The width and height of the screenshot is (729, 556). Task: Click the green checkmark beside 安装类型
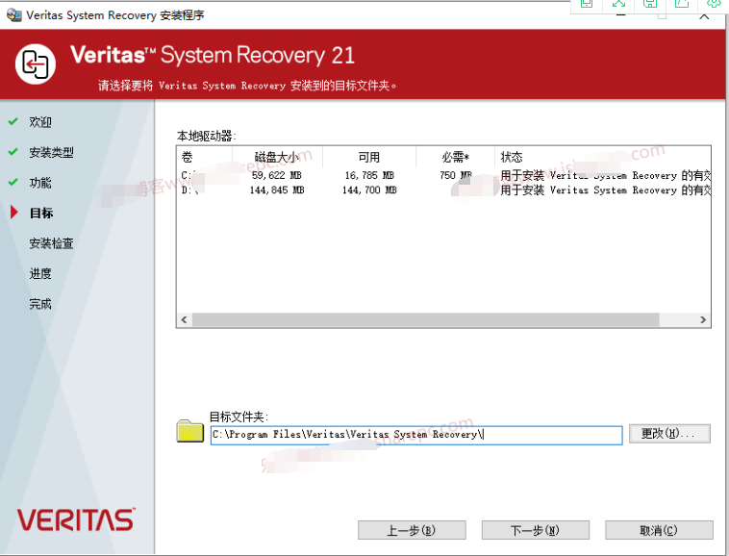pos(13,152)
